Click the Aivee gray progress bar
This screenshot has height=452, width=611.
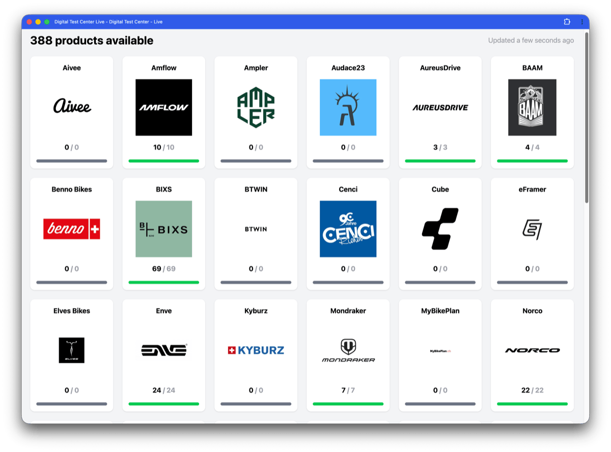click(x=72, y=161)
